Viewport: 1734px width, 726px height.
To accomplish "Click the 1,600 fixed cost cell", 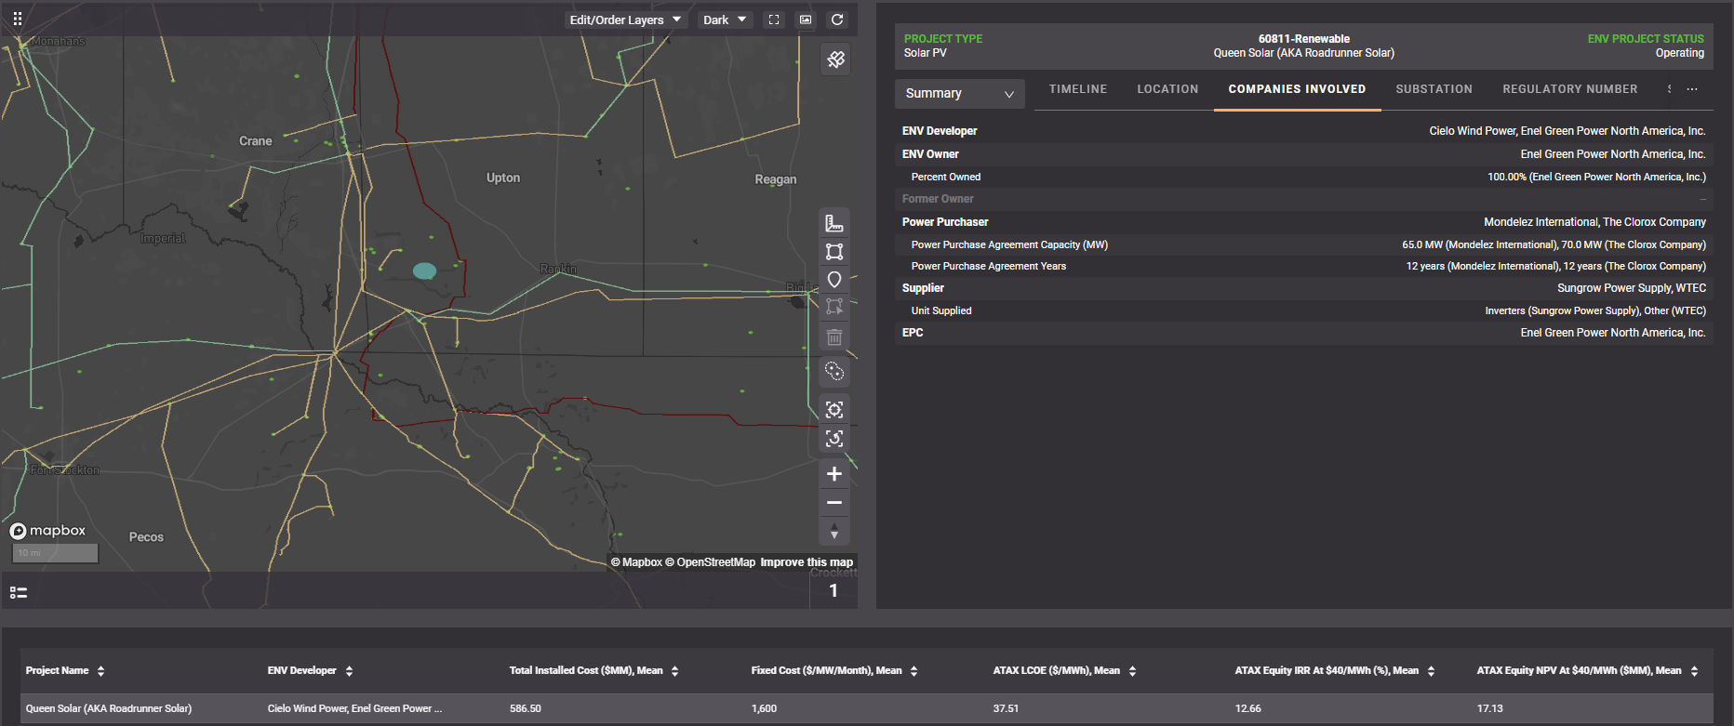I will click(x=764, y=708).
